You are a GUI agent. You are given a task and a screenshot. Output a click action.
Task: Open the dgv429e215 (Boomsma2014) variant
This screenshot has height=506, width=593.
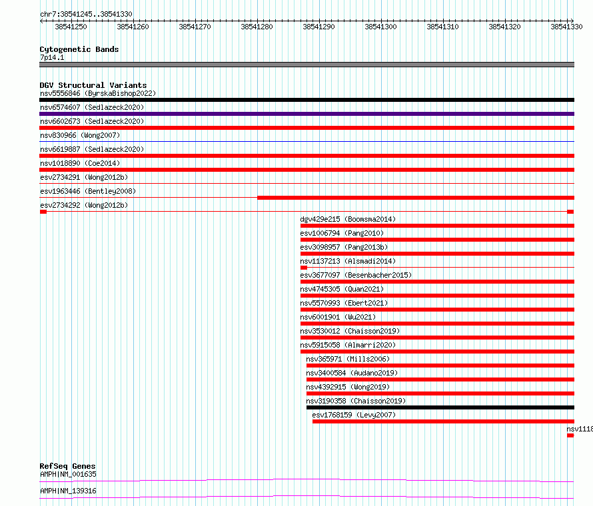click(348, 219)
